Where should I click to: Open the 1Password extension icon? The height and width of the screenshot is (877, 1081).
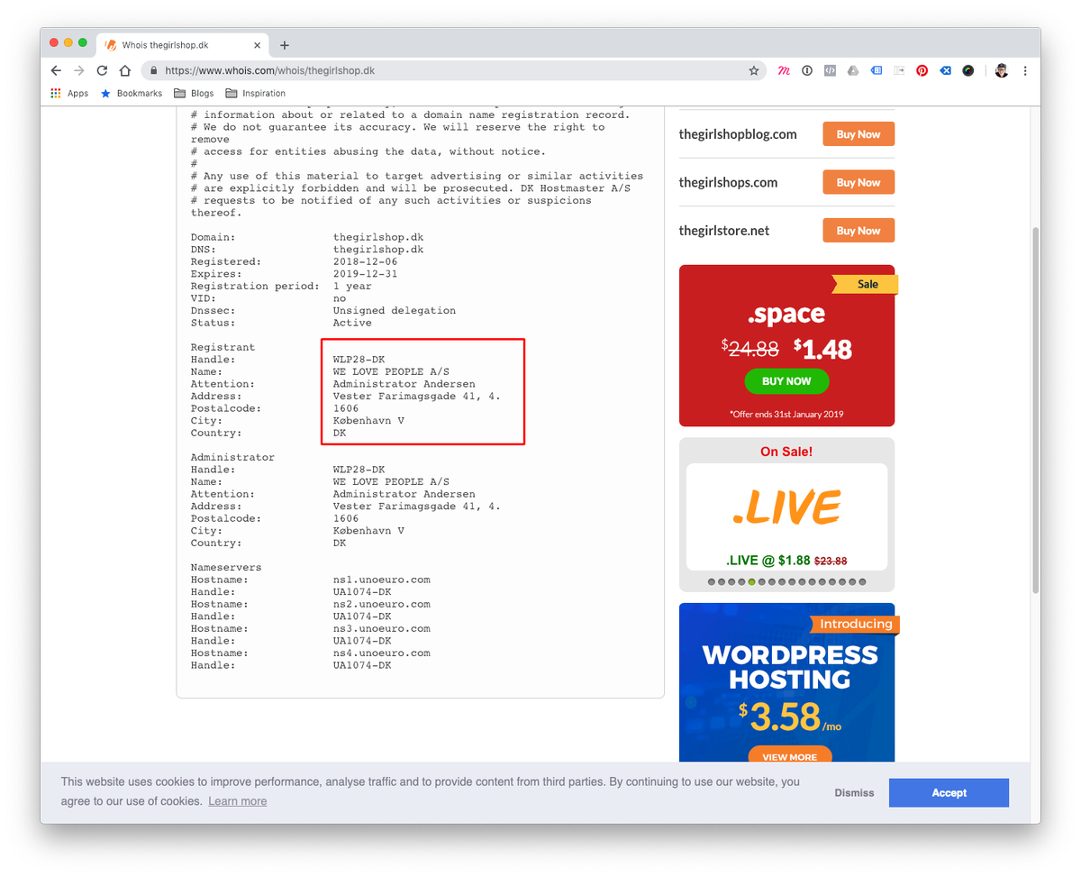click(807, 70)
